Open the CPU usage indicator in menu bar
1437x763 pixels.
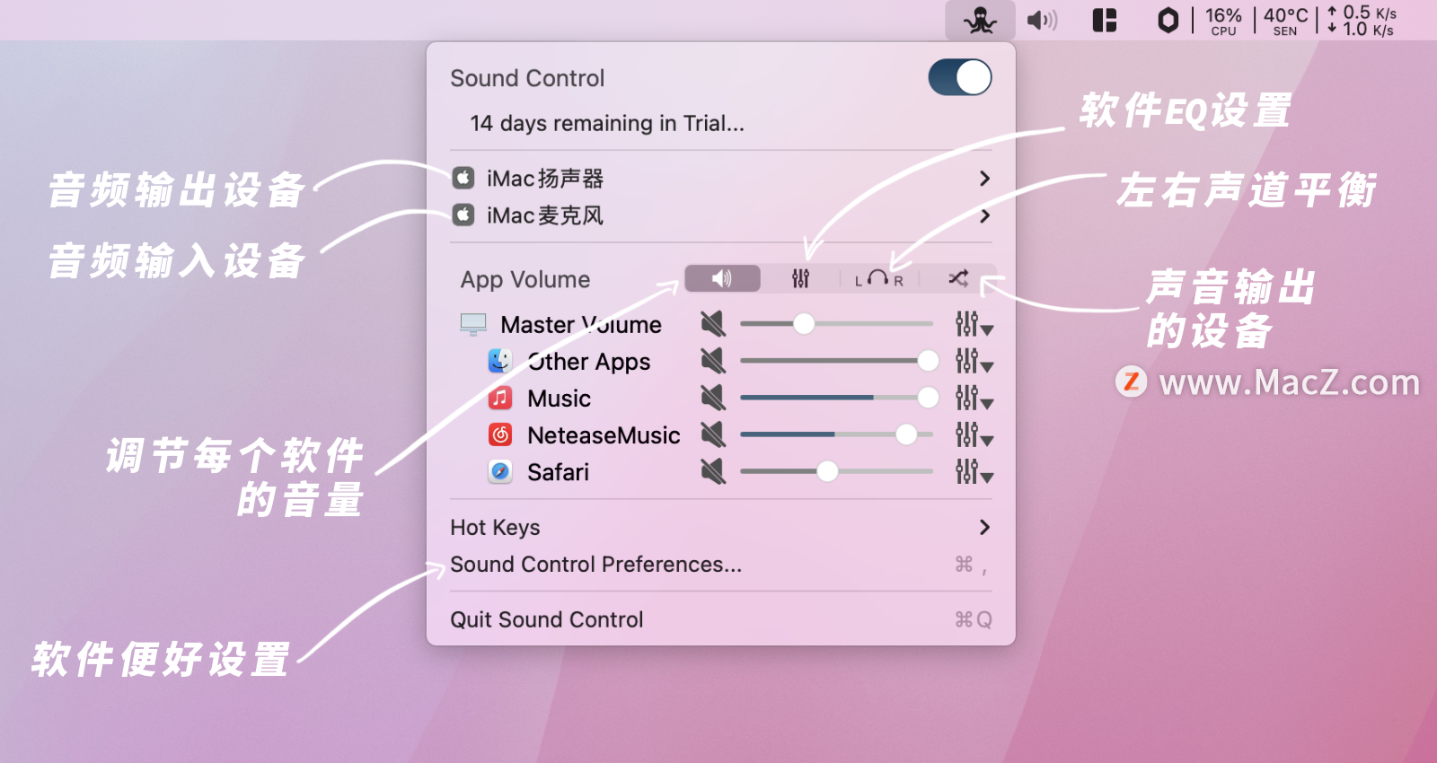coord(1223,21)
